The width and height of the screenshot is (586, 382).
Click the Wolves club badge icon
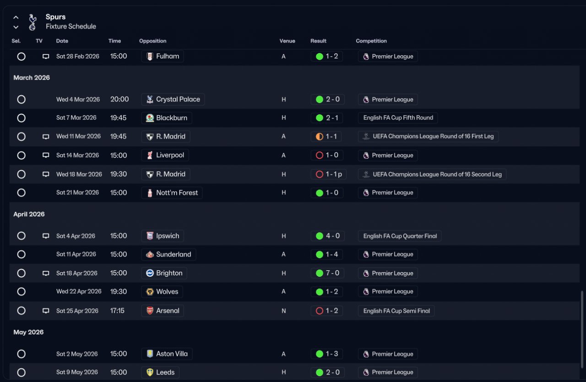click(x=150, y=291)
